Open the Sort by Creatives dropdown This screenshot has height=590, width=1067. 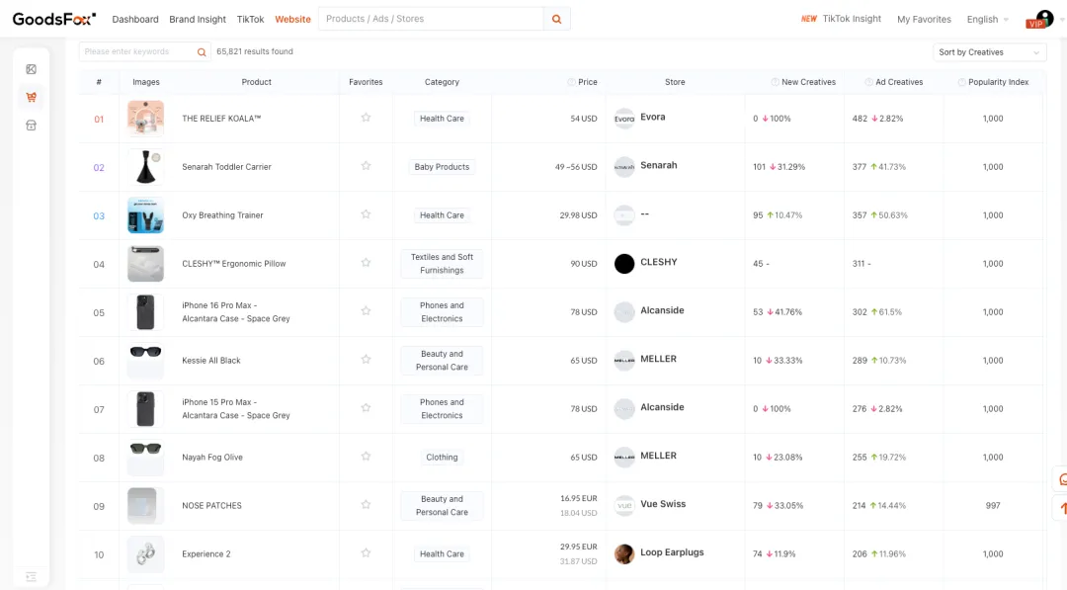(989, 52)
